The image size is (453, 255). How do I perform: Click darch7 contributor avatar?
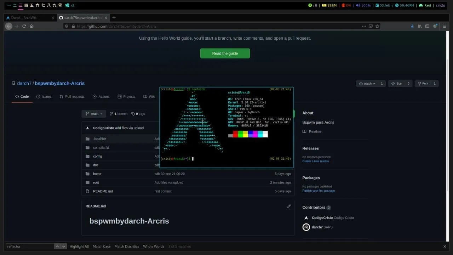point(306,227)
